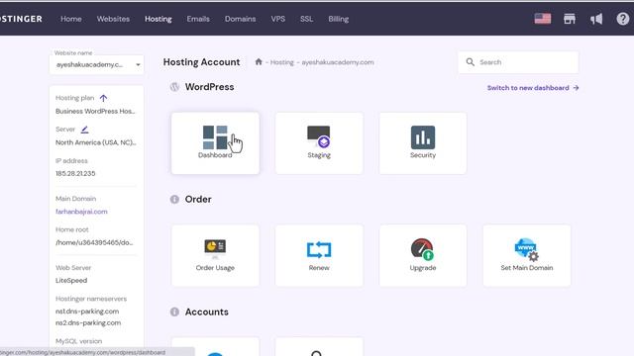Image resolution: width=634 pixels, height=356 pixels.
Task: Click the US flag language icon
Action: (543, 19)
